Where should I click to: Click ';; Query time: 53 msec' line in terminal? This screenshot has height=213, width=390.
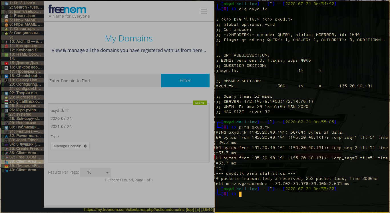tap(244, 97)
